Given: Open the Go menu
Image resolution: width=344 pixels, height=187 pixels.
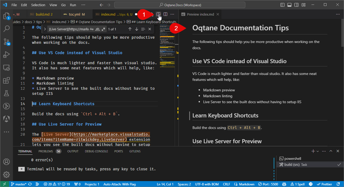Looking at the screenshot, I should pyautogui.click(x=63, y=5).
